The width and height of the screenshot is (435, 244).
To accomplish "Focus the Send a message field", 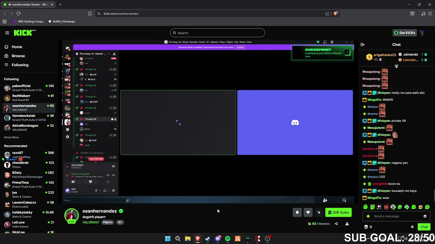I will pyautogui.click(x=396, y=216).
